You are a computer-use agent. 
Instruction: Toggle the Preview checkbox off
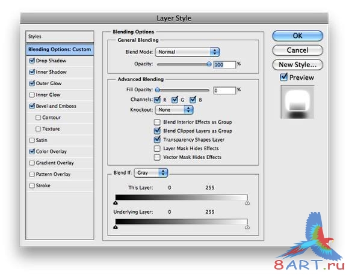283,77
